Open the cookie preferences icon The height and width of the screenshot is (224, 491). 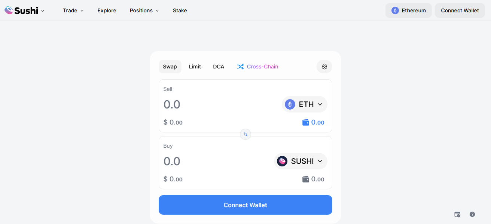[457, 214]
